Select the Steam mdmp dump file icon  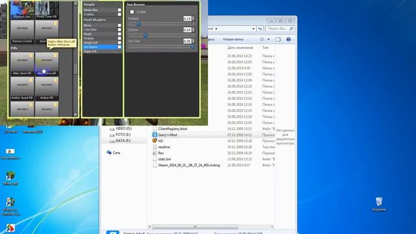[x=155, y=165]
